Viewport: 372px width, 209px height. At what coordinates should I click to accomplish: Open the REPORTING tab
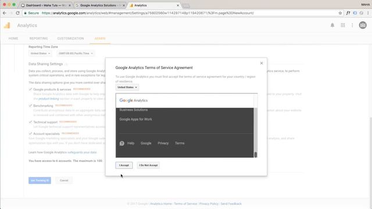tap(39, 38)
